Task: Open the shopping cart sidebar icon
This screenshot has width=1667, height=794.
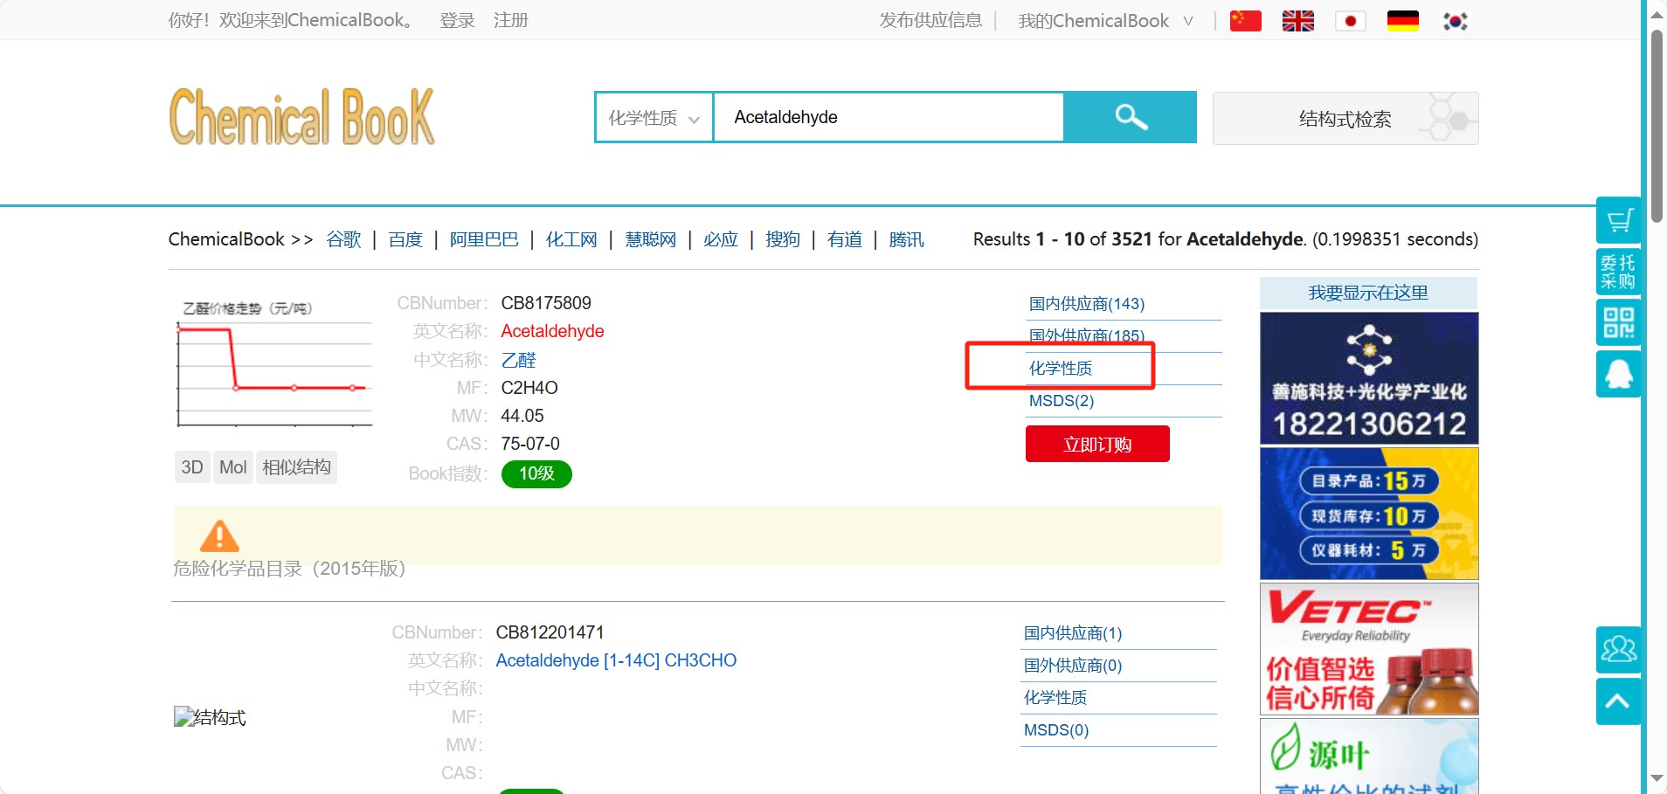Action: coord(1618,220)
